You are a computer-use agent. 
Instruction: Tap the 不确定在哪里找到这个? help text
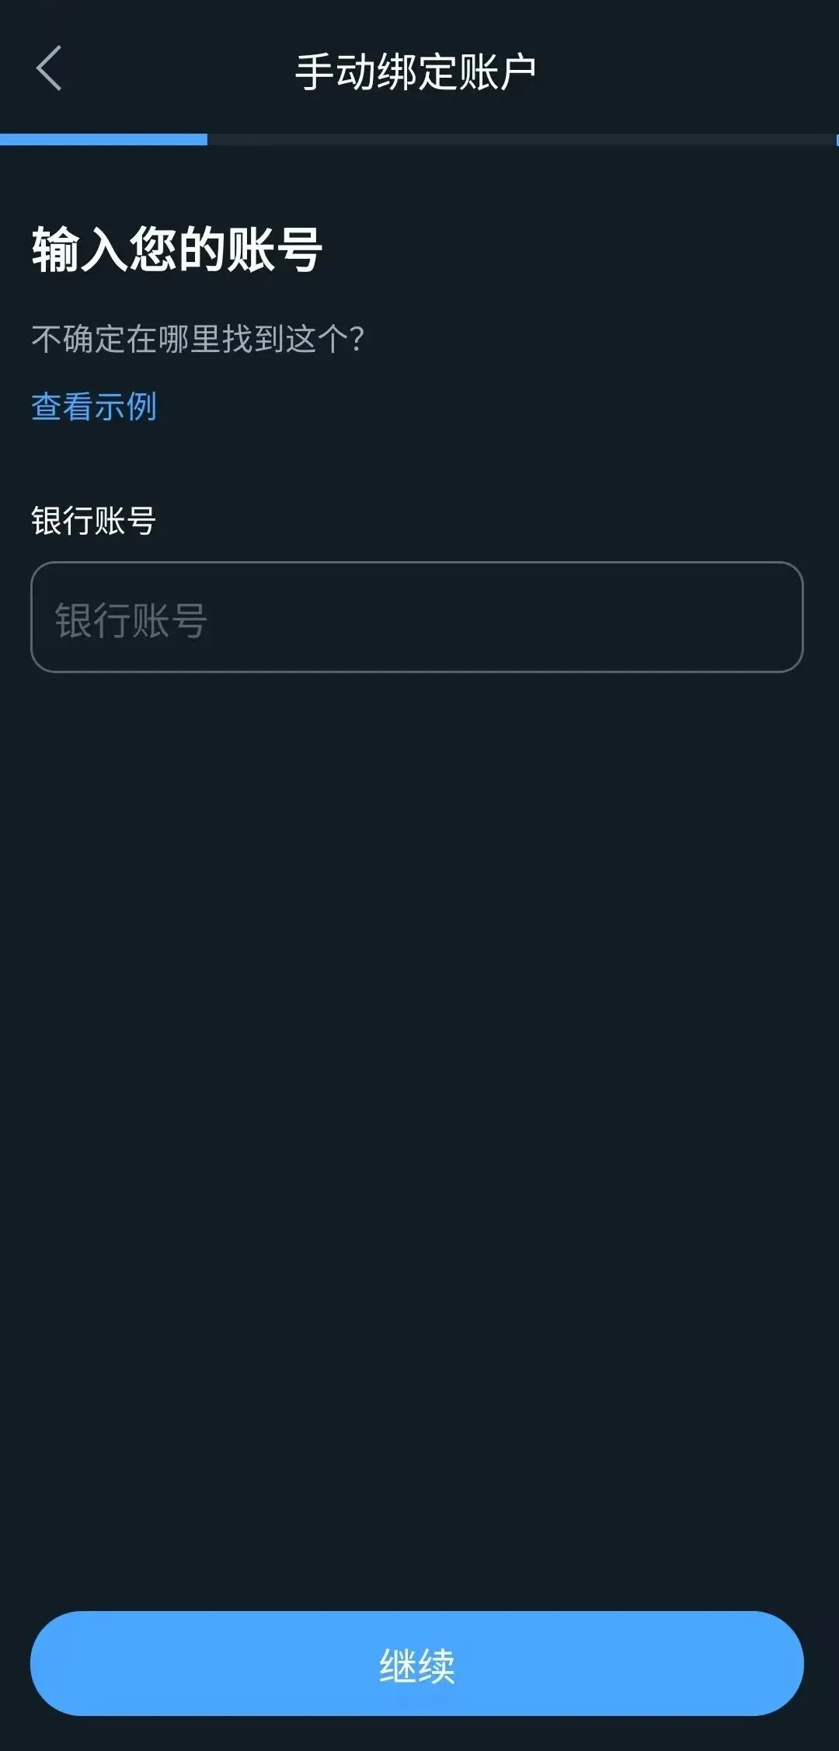pos(198,339)
